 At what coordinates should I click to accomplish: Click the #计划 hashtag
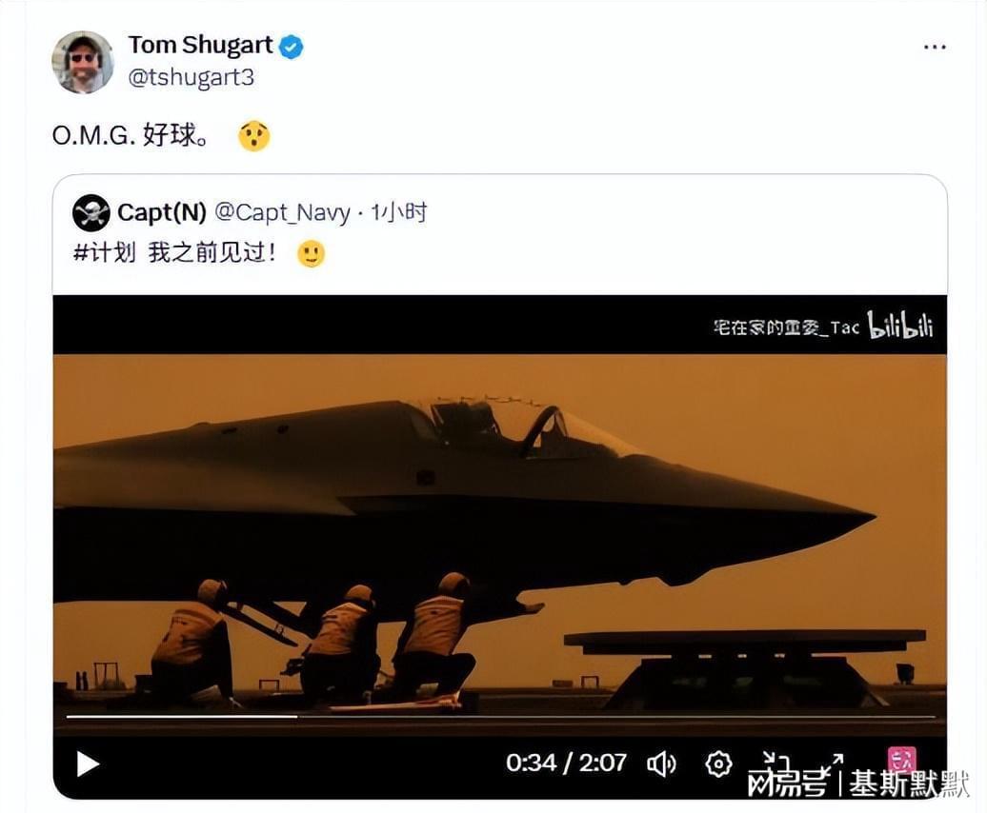105,252
